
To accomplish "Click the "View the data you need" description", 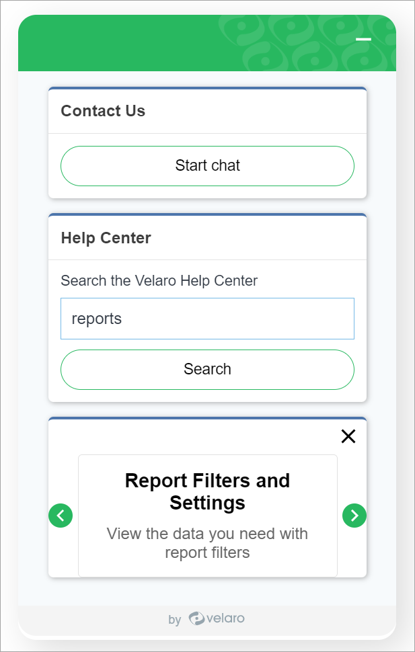I will pos(207,543).
